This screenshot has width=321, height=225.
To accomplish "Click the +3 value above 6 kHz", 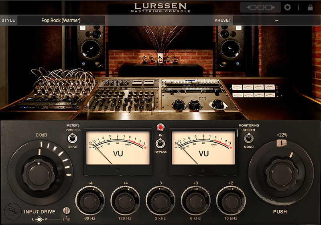I will (x=196, y=183).
